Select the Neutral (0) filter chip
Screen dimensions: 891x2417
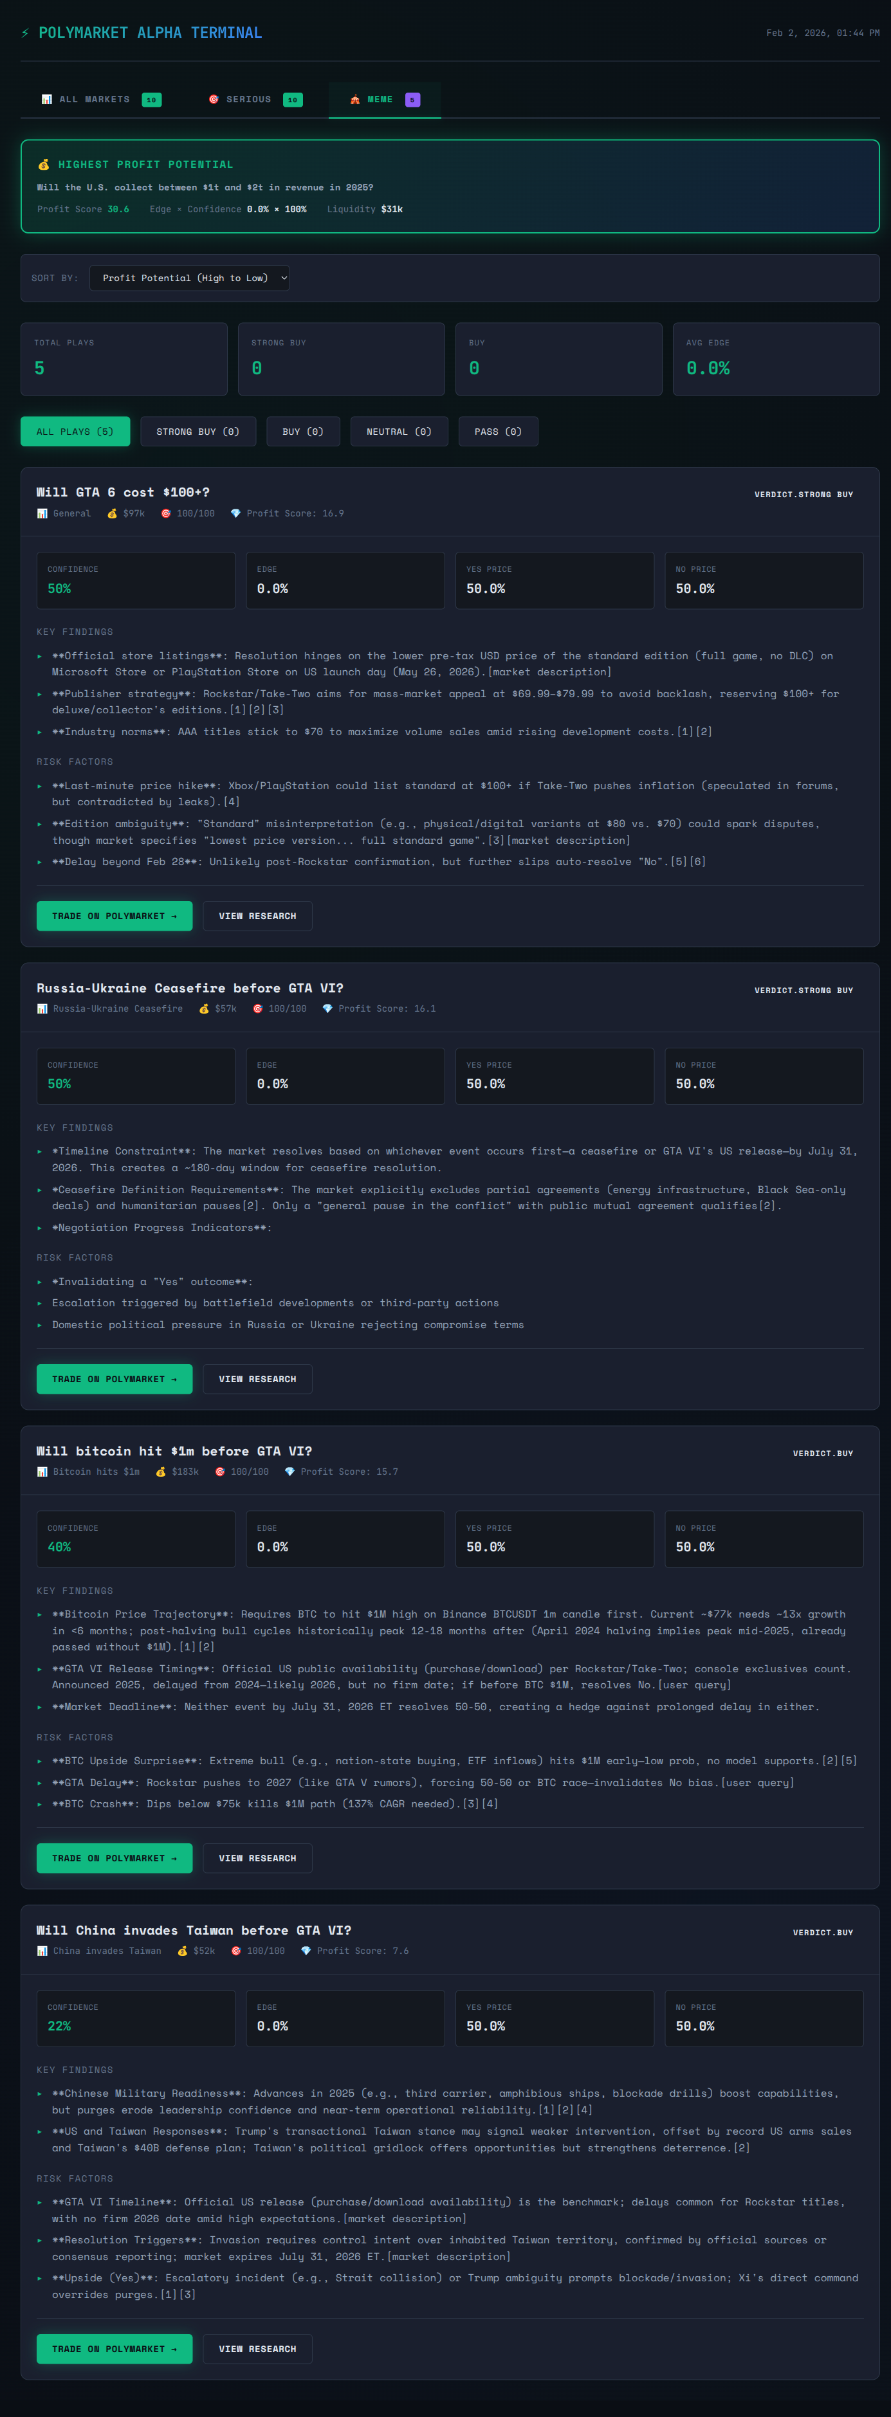pos(398,432)
